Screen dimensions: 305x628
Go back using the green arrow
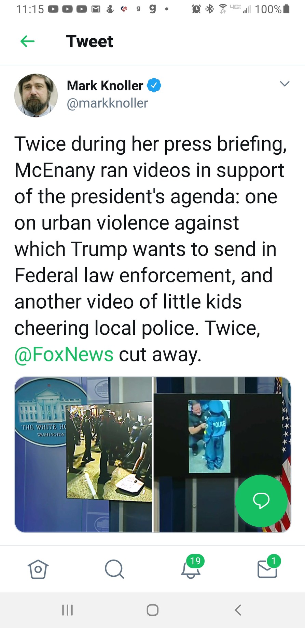point(28,41)
